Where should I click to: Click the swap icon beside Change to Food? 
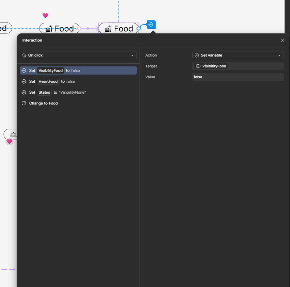24,103
